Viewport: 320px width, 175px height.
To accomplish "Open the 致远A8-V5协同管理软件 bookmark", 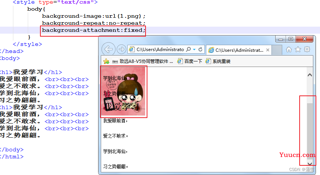I will pyautogui.click(x=143, y=61).
